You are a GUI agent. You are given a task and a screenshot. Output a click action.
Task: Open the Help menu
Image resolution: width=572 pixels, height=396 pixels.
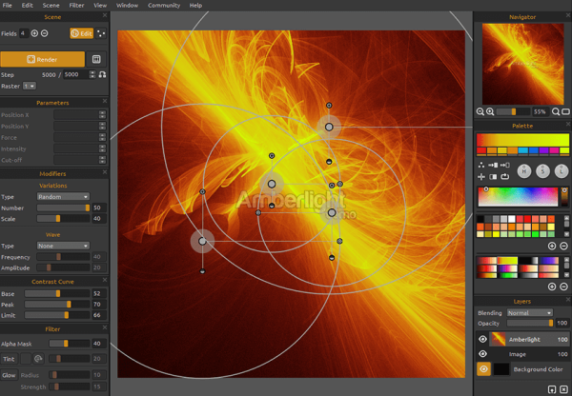click(x=195, y=5)
